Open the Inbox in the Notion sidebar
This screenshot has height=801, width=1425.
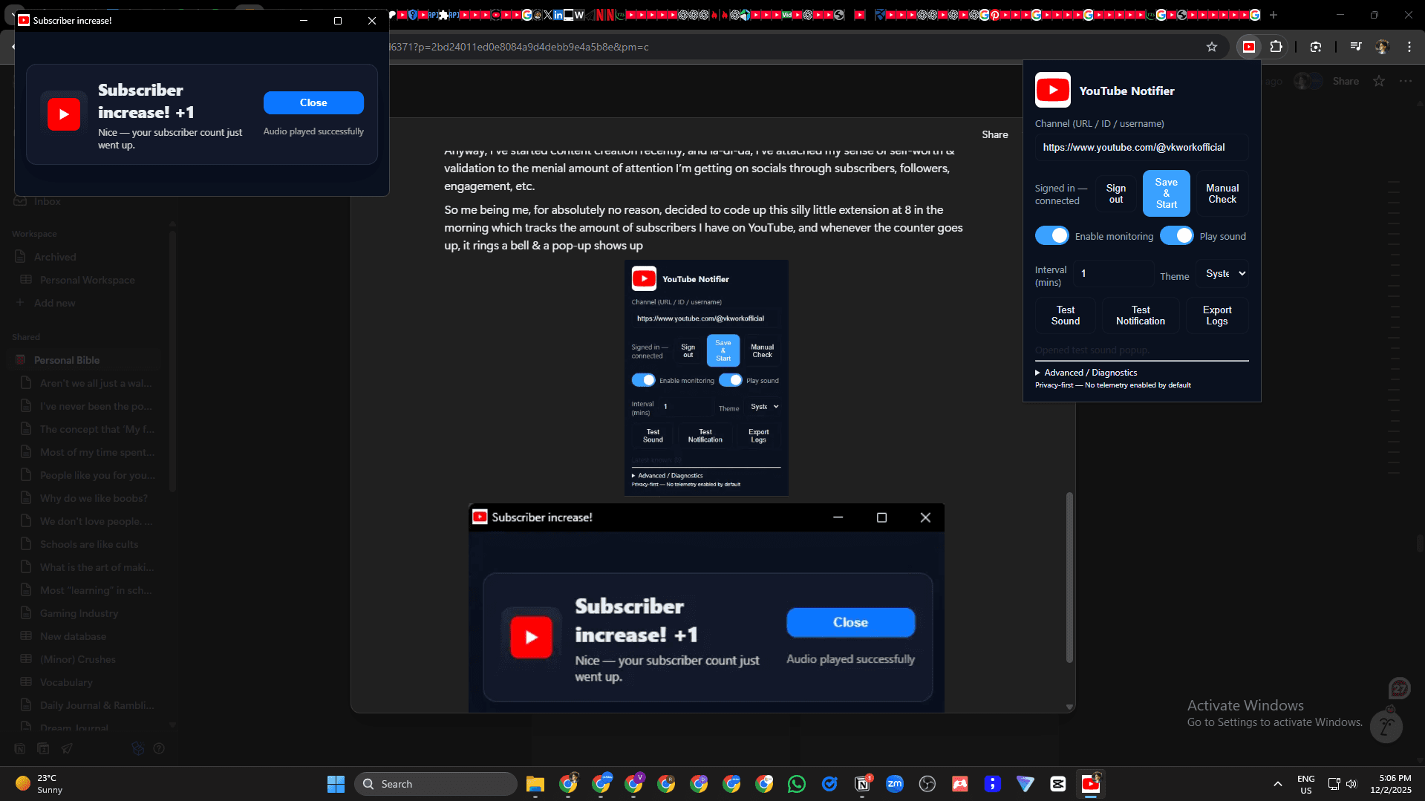pyautogui.click(x=48, y=201)
